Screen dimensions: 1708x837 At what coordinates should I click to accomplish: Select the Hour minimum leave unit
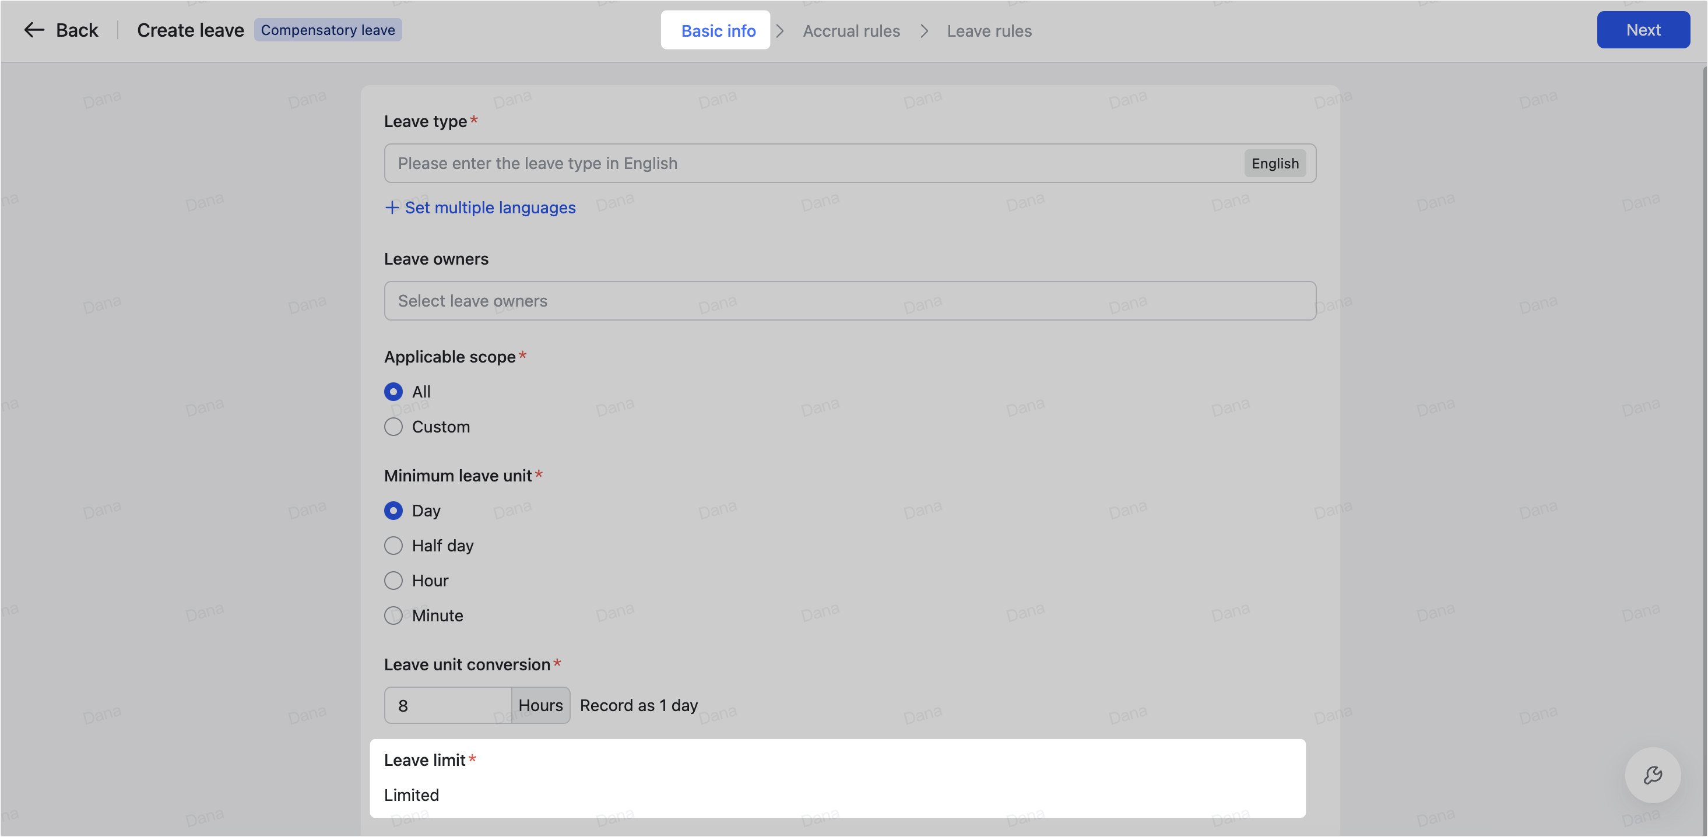pos(393,581)
